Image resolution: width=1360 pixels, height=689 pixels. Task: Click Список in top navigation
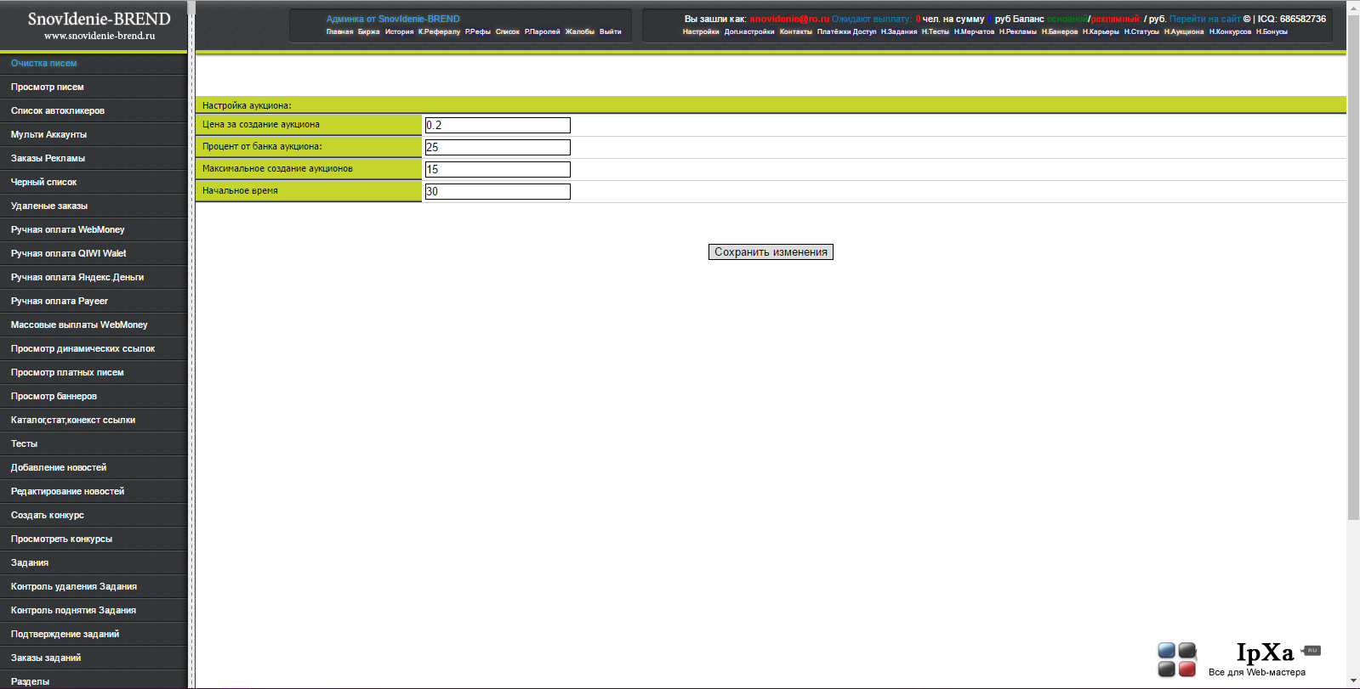pos(508,31)
